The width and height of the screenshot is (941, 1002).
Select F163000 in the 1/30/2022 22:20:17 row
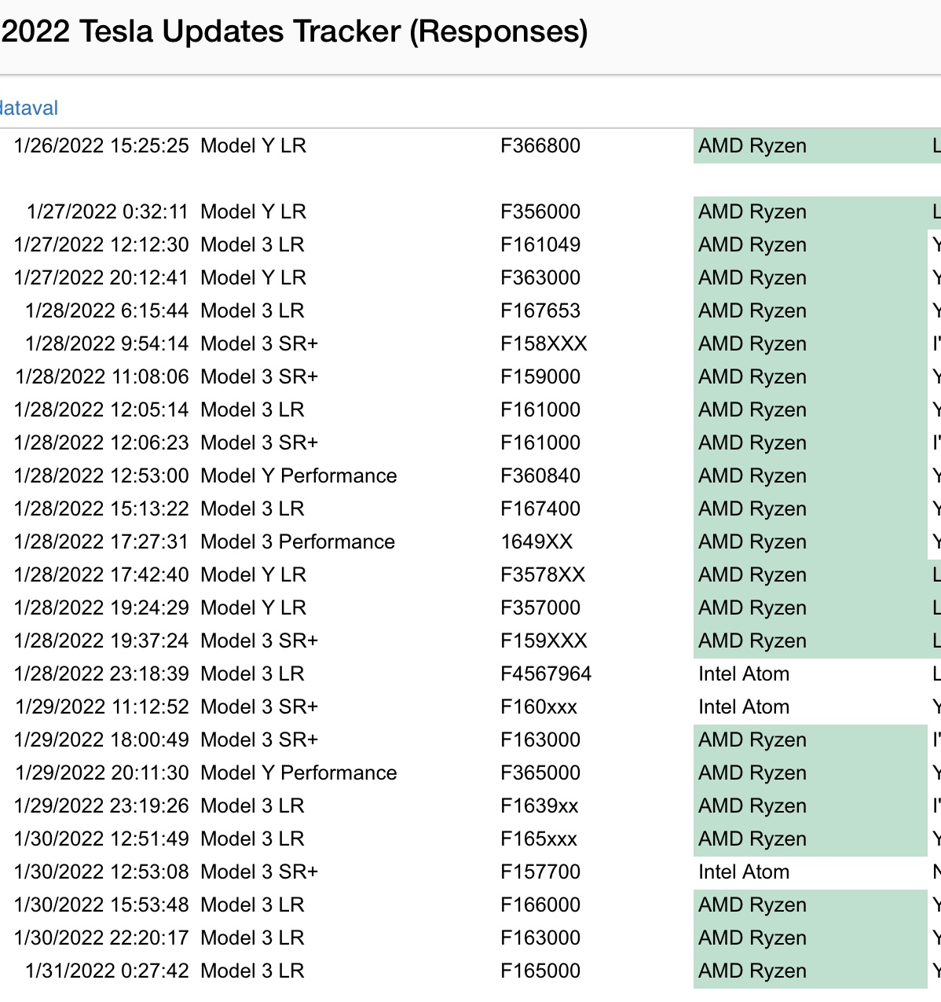(540, 938)
